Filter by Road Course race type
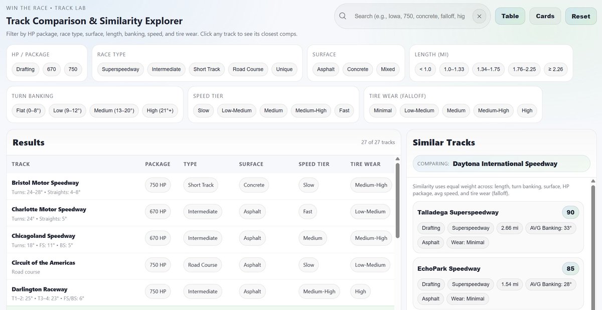This screenshot has width=602, height=310. pyautogui.click(x=248, y=69)
